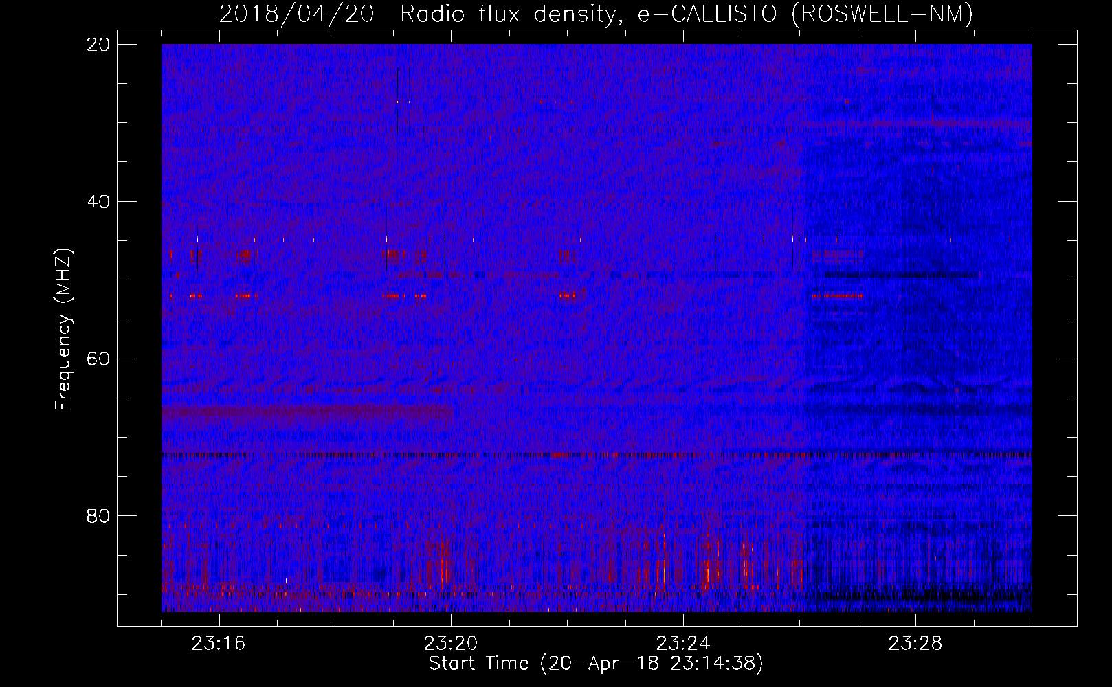Screen dimensions: 1112x687
Task: Click the 'Frequency (MHZ)' axis label
Action: tap(63, 330)
